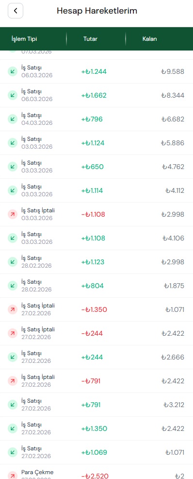Image resolution: width=193 pixels, height=479 pixels.
Task: Click red arrow icon for -₺1.350 cancellation
Action: pyautogui.click(x=13, y=310)
